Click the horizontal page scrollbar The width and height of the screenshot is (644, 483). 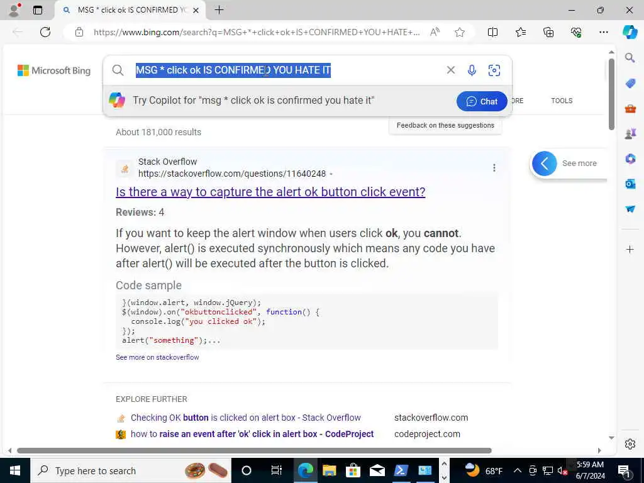tap(254, 450)
